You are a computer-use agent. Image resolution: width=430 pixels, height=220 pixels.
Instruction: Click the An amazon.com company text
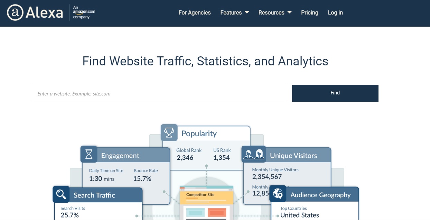(x=84, y=12)
